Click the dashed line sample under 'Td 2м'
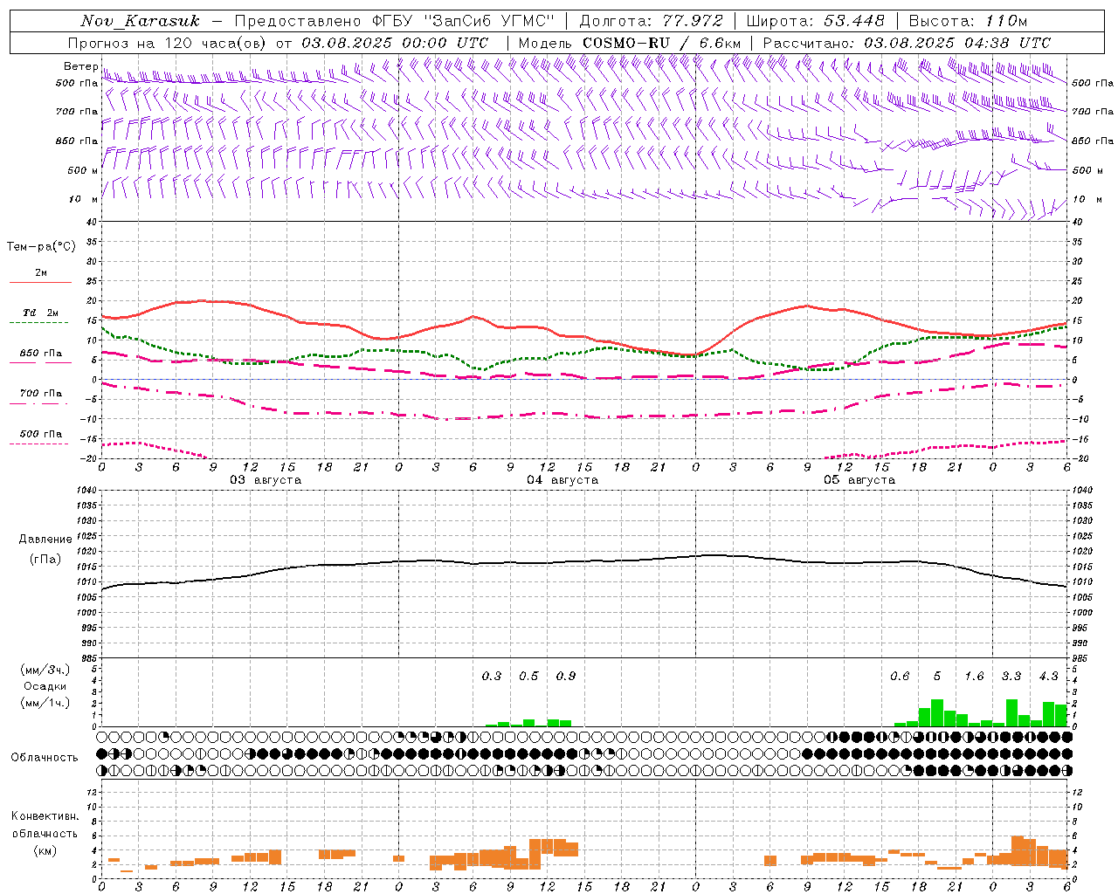This screenshot has width=1118, height=894. coord(39,323)
